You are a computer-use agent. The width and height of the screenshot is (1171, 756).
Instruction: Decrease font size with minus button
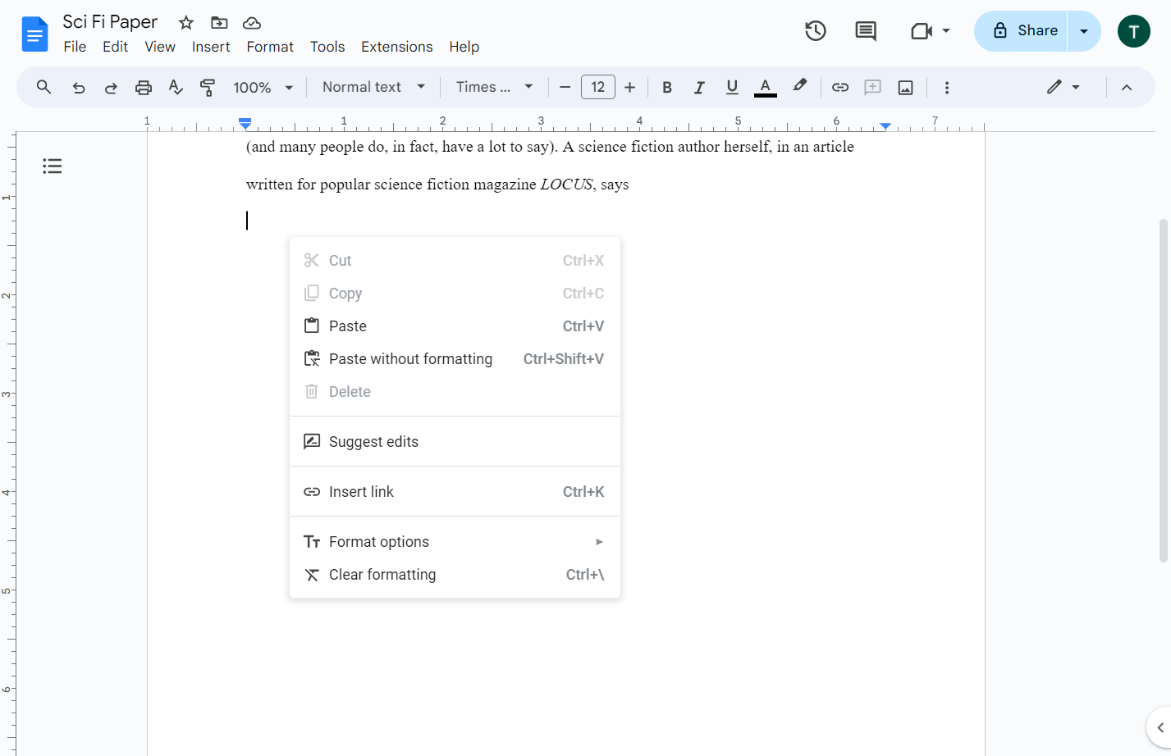coord(565,88)
